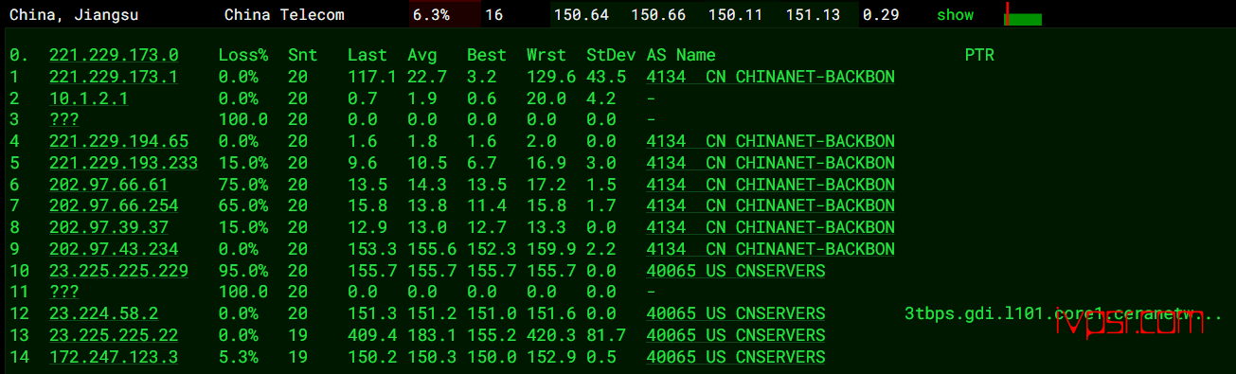Click the 95.0% loss value at hop 10
Viewport: 1236px width, 374px height.
coord(242,271)
